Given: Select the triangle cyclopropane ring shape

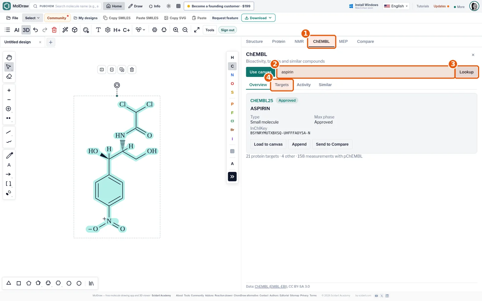Looking at the screenshot, I should click(x=9, y=283).
